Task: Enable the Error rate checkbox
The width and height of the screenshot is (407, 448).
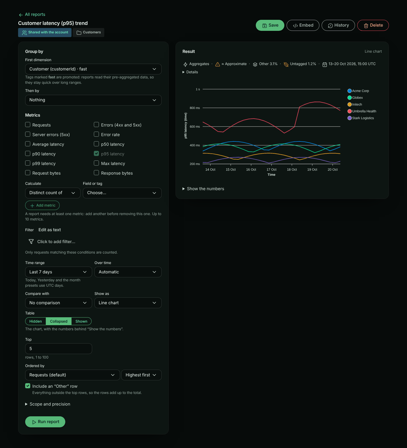Action: point(96,134)
